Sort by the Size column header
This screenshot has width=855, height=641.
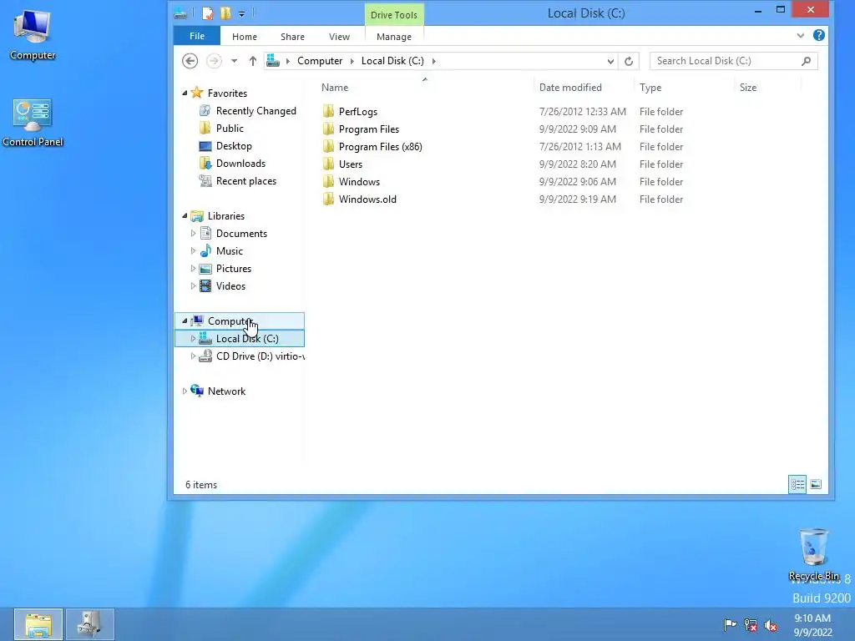(768, 87)
